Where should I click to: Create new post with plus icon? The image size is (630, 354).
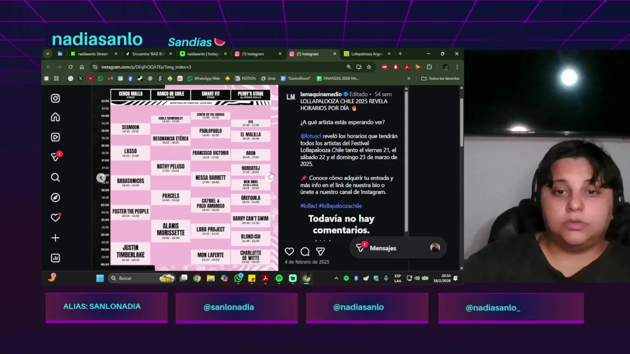click(56, 238)
